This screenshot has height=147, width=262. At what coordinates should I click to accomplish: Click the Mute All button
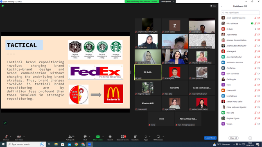pos(233,138)
